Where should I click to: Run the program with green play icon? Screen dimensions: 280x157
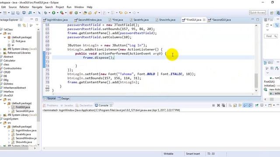point(53,13)
